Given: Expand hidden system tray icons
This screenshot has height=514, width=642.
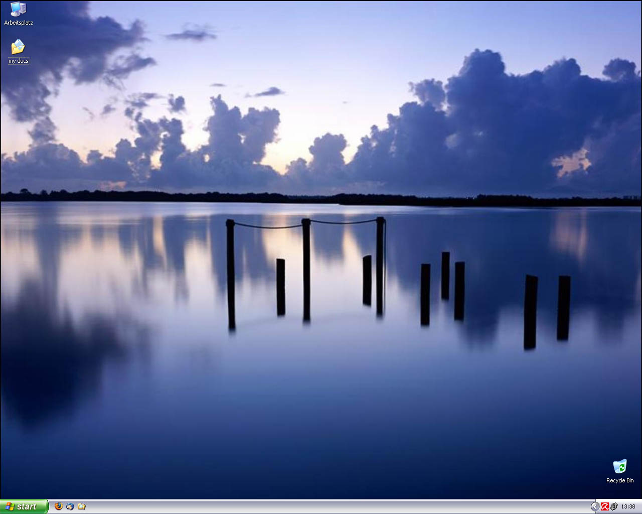Looking at the screenshot, I should pos(595,506).
